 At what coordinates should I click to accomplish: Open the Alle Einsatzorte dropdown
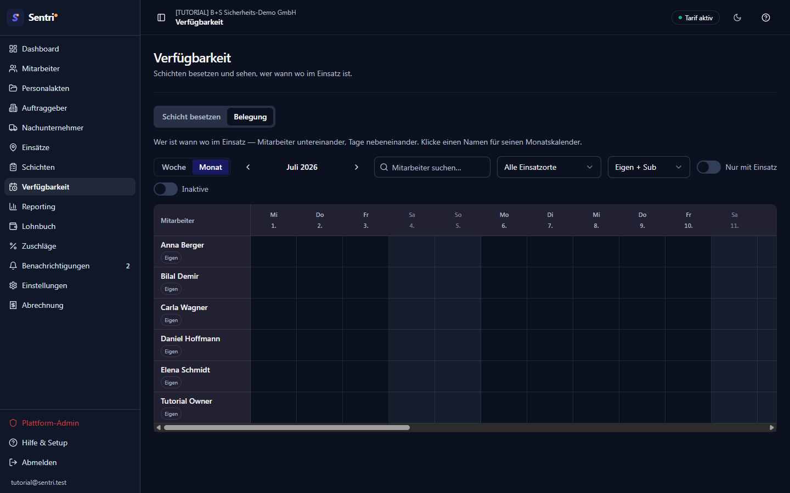549,167
